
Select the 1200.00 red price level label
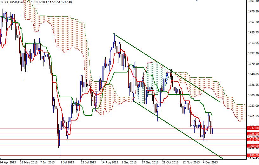click(x=253, y=146)
